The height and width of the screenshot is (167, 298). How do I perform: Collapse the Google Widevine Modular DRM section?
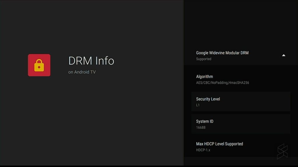[283, 55]
